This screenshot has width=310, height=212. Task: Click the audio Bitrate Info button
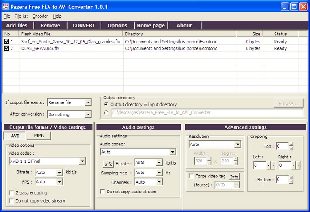click(x=108, y=163)
